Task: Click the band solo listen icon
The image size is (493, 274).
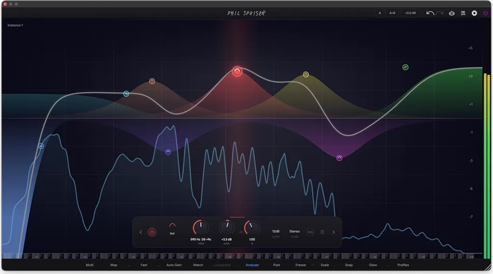Action: pyautogui.click(x=310, y=232)
